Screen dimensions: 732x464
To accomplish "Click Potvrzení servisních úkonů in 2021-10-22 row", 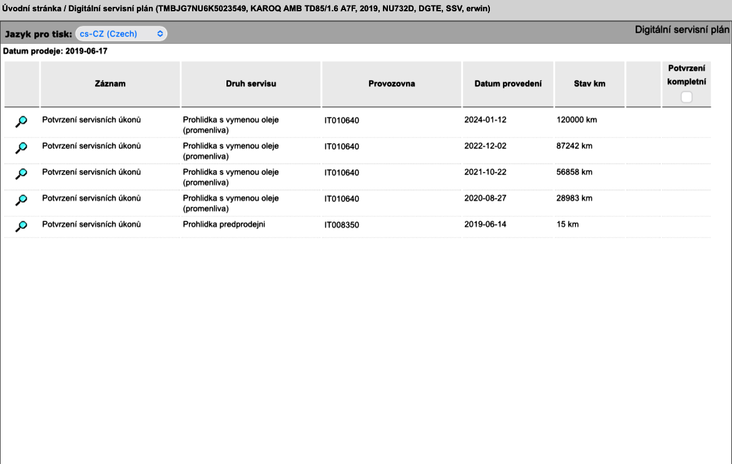I will click(91, 172).
